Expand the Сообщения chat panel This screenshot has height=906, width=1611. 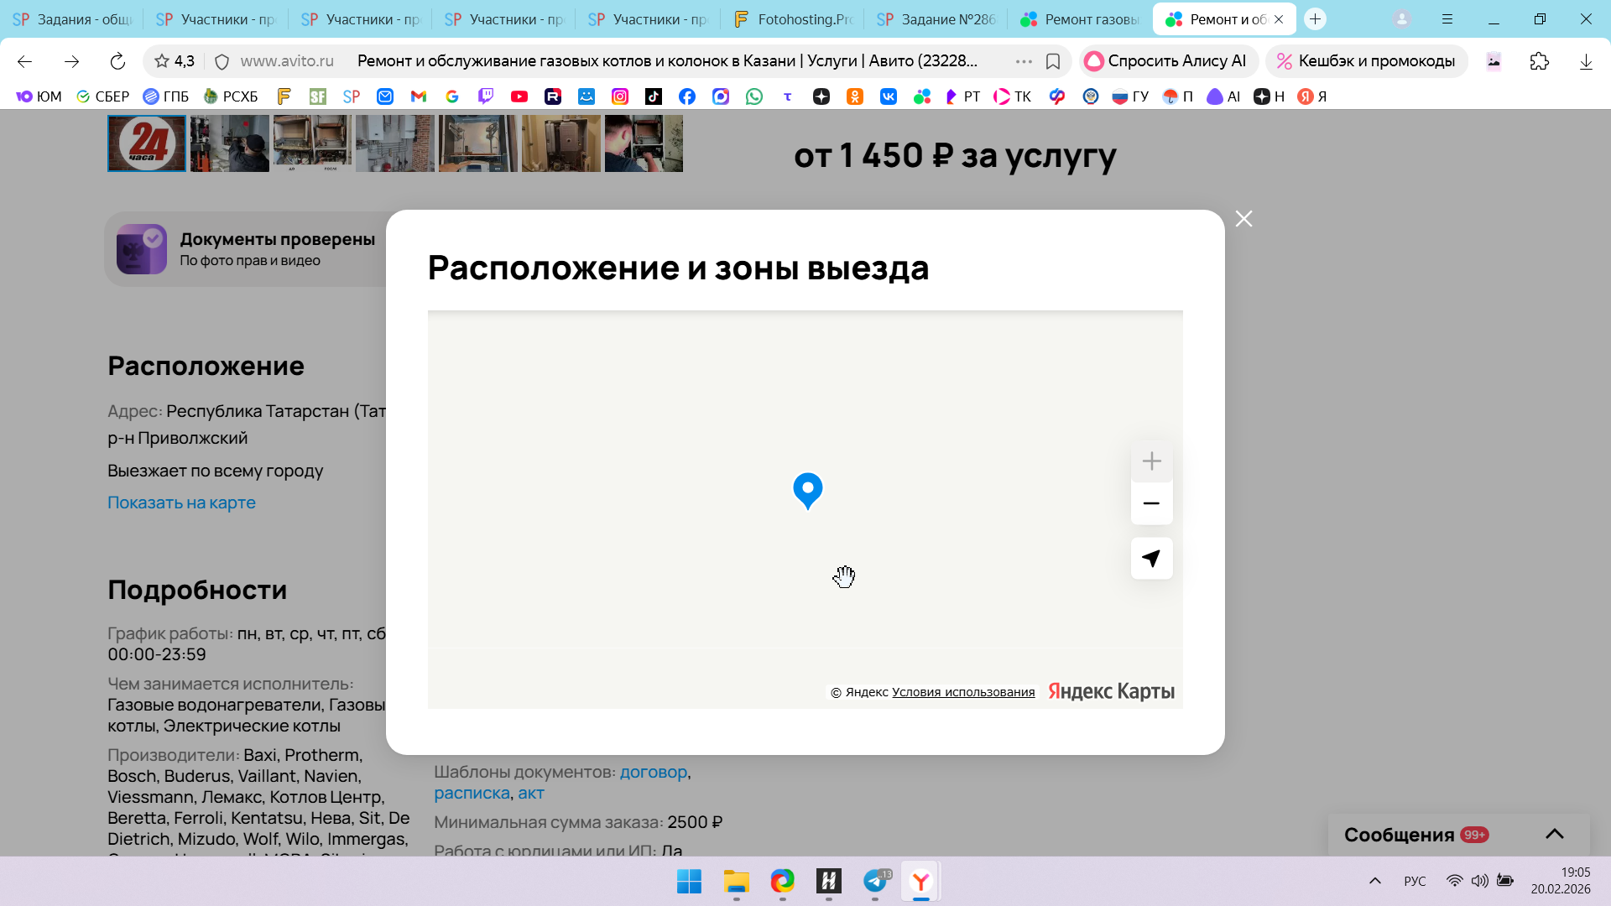click(1554, 834)
